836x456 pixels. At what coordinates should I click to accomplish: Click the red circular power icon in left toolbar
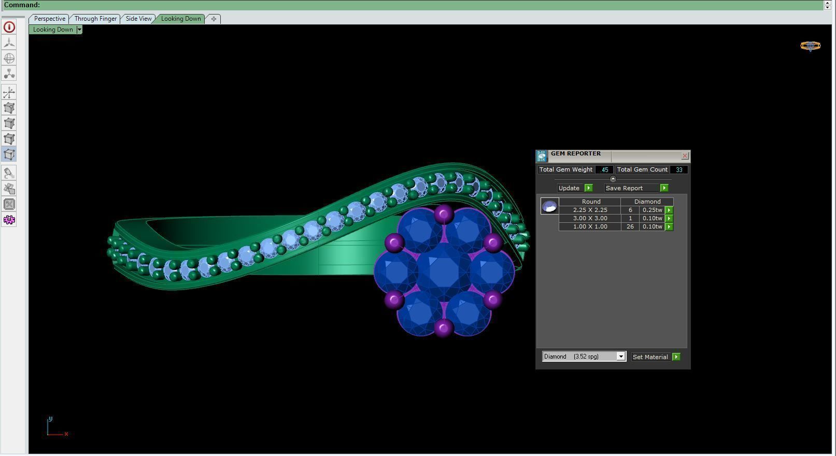9,27
